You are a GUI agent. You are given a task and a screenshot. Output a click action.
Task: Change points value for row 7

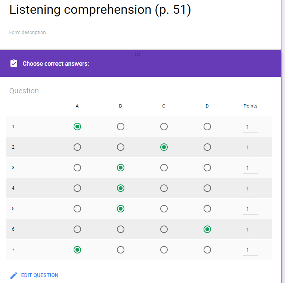coord(250,251)
